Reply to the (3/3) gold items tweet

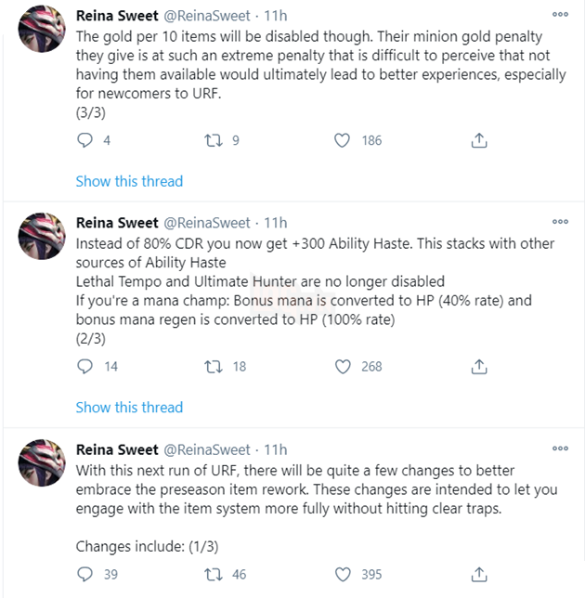click(85, 140)
